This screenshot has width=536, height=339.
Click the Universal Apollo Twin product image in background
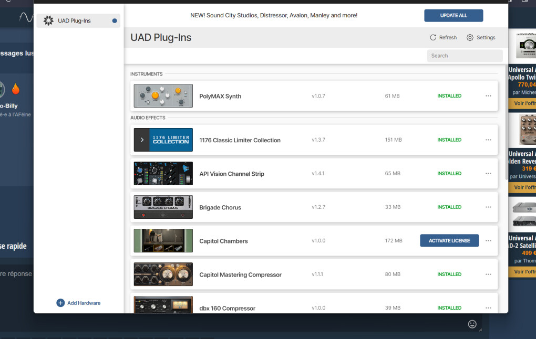525,46
